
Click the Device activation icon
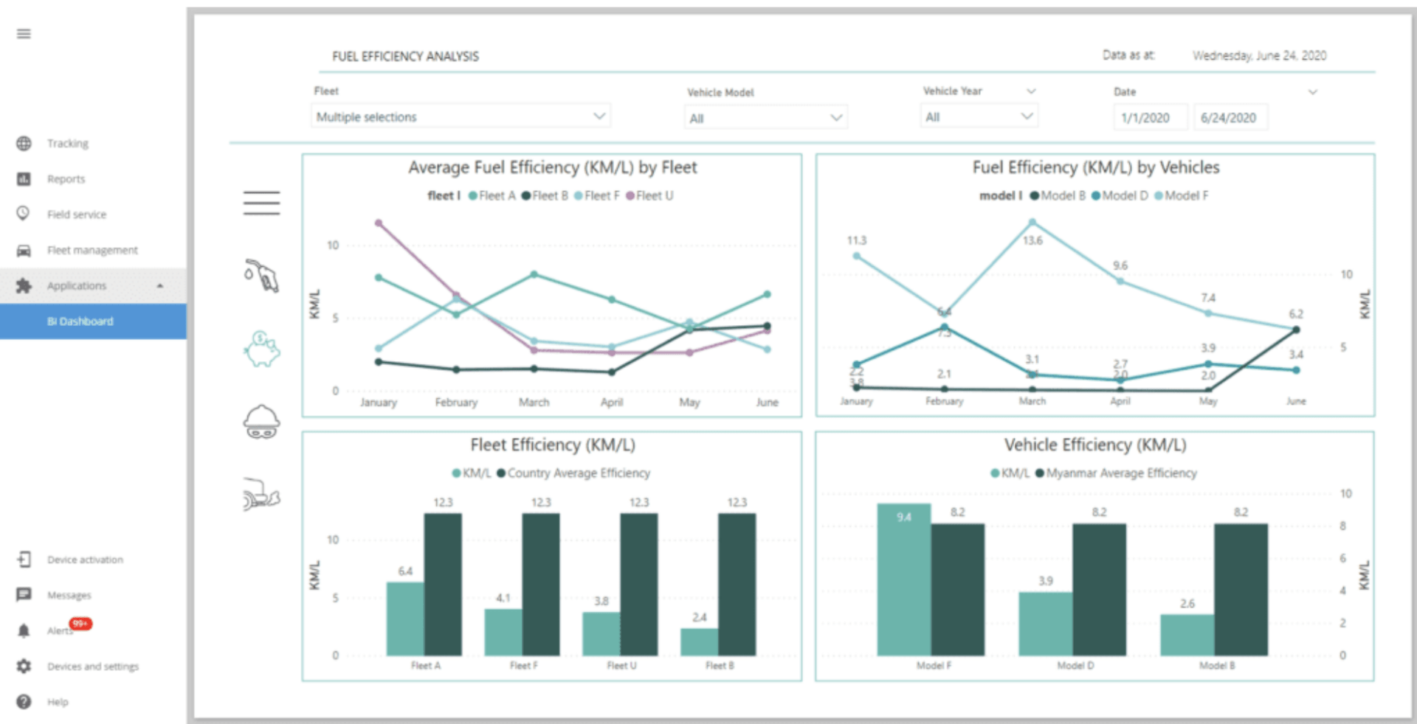(24, 560)
